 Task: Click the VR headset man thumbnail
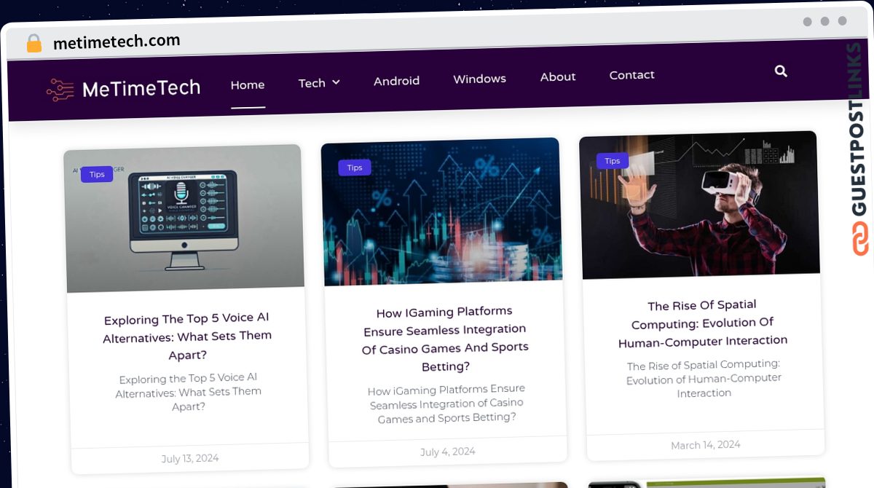coord(699,205)
